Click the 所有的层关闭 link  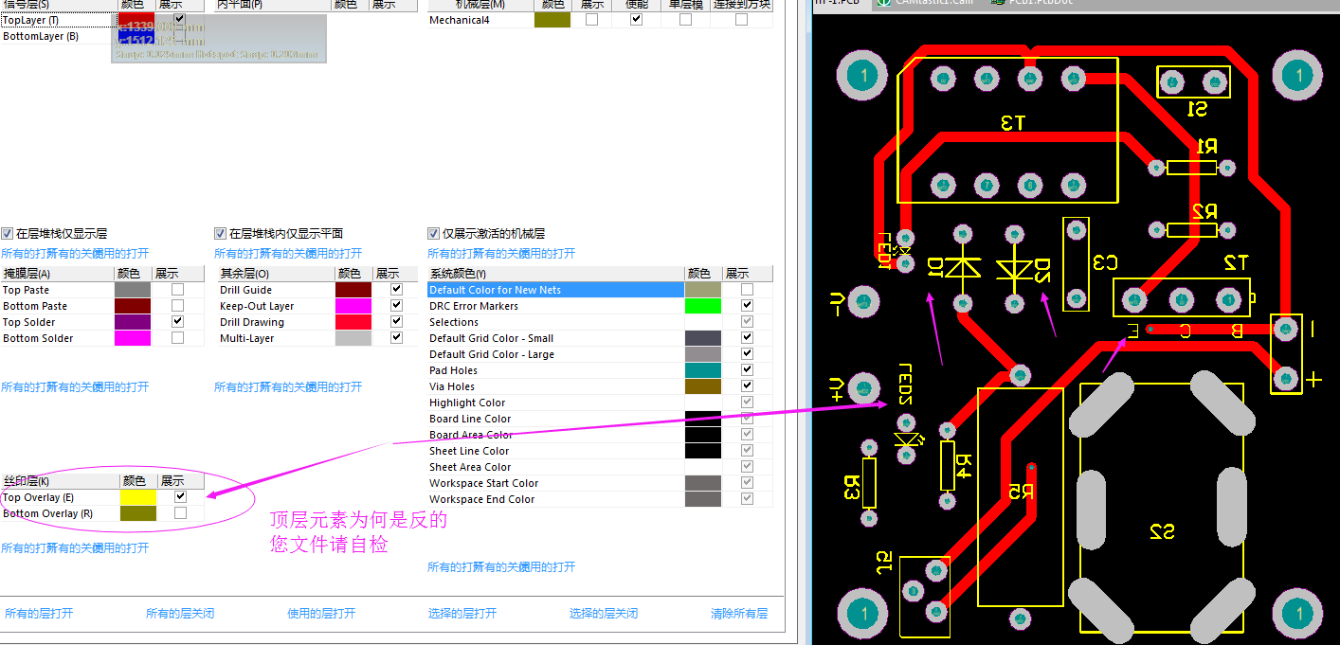tap(180, 613)
